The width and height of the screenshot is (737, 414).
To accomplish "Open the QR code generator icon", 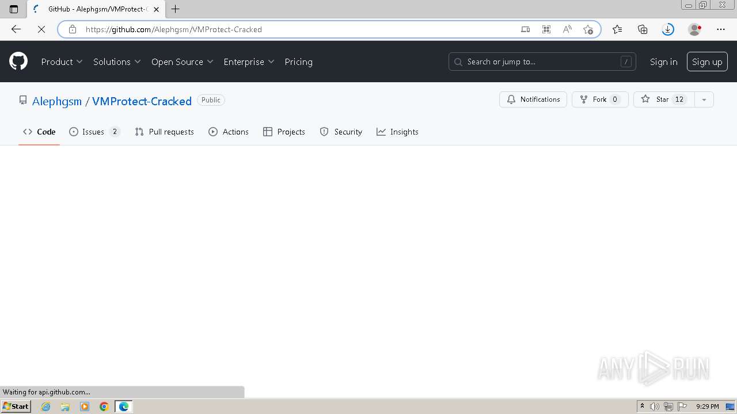I will coord(546,29).
